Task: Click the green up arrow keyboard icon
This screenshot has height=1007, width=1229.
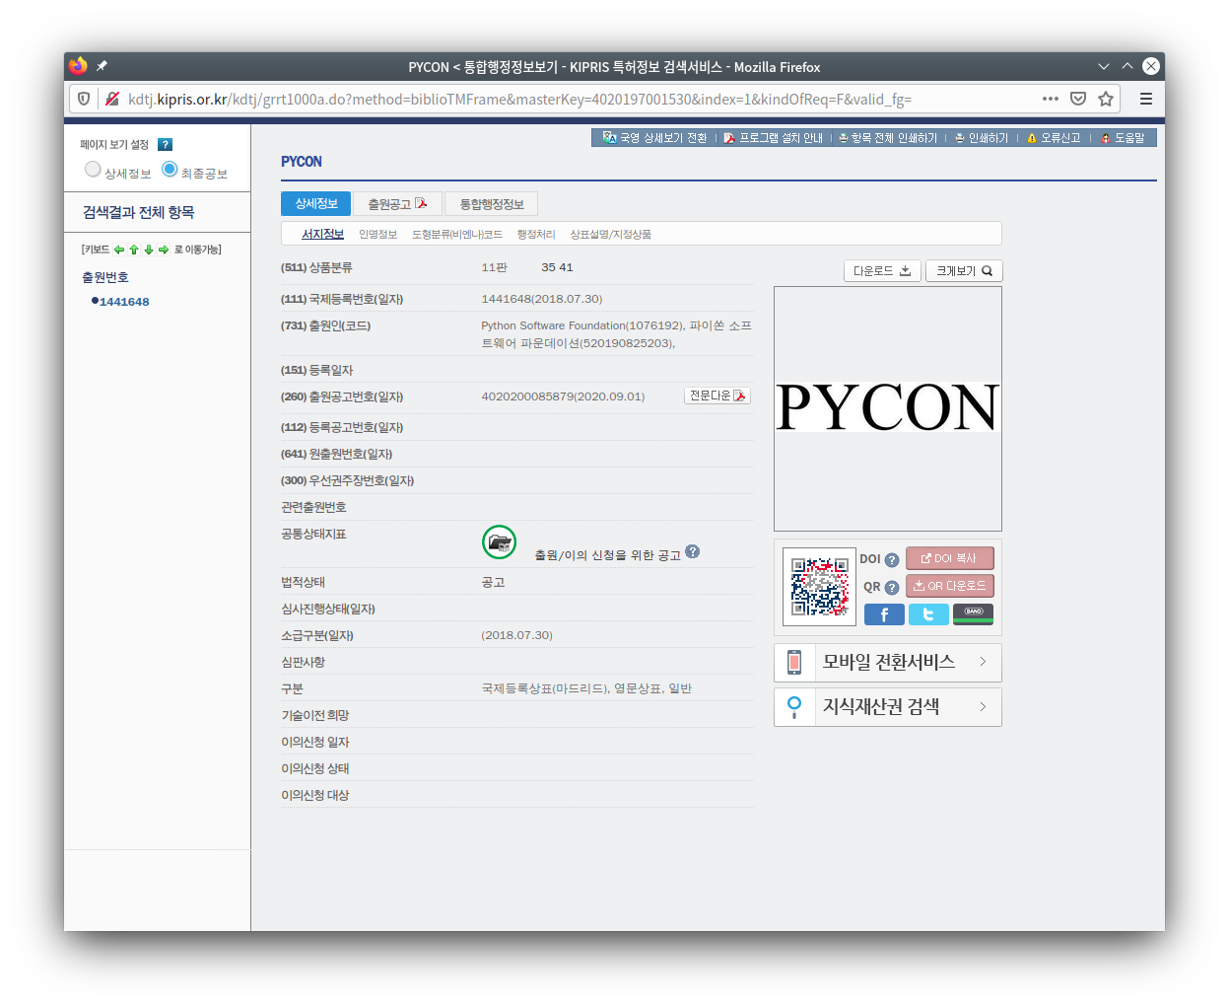Action: click(134, 250)
